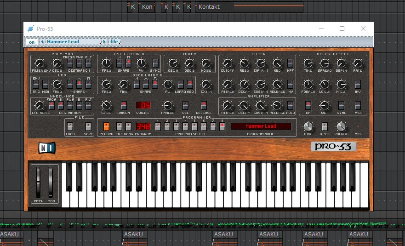
Task: Toggle the Oscillator A Sync switch
Action: (155, 63)
